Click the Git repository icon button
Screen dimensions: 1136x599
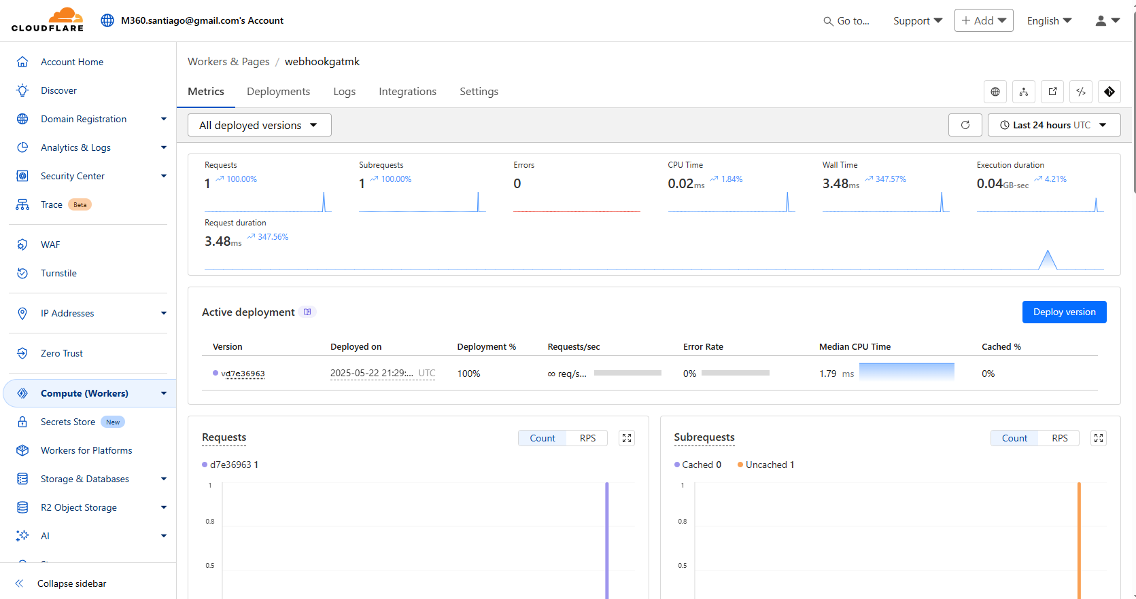pos(1109,92)
